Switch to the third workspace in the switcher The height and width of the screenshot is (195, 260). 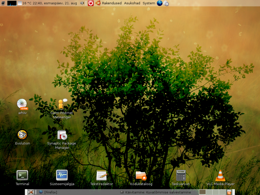click(x=215, y=192)
